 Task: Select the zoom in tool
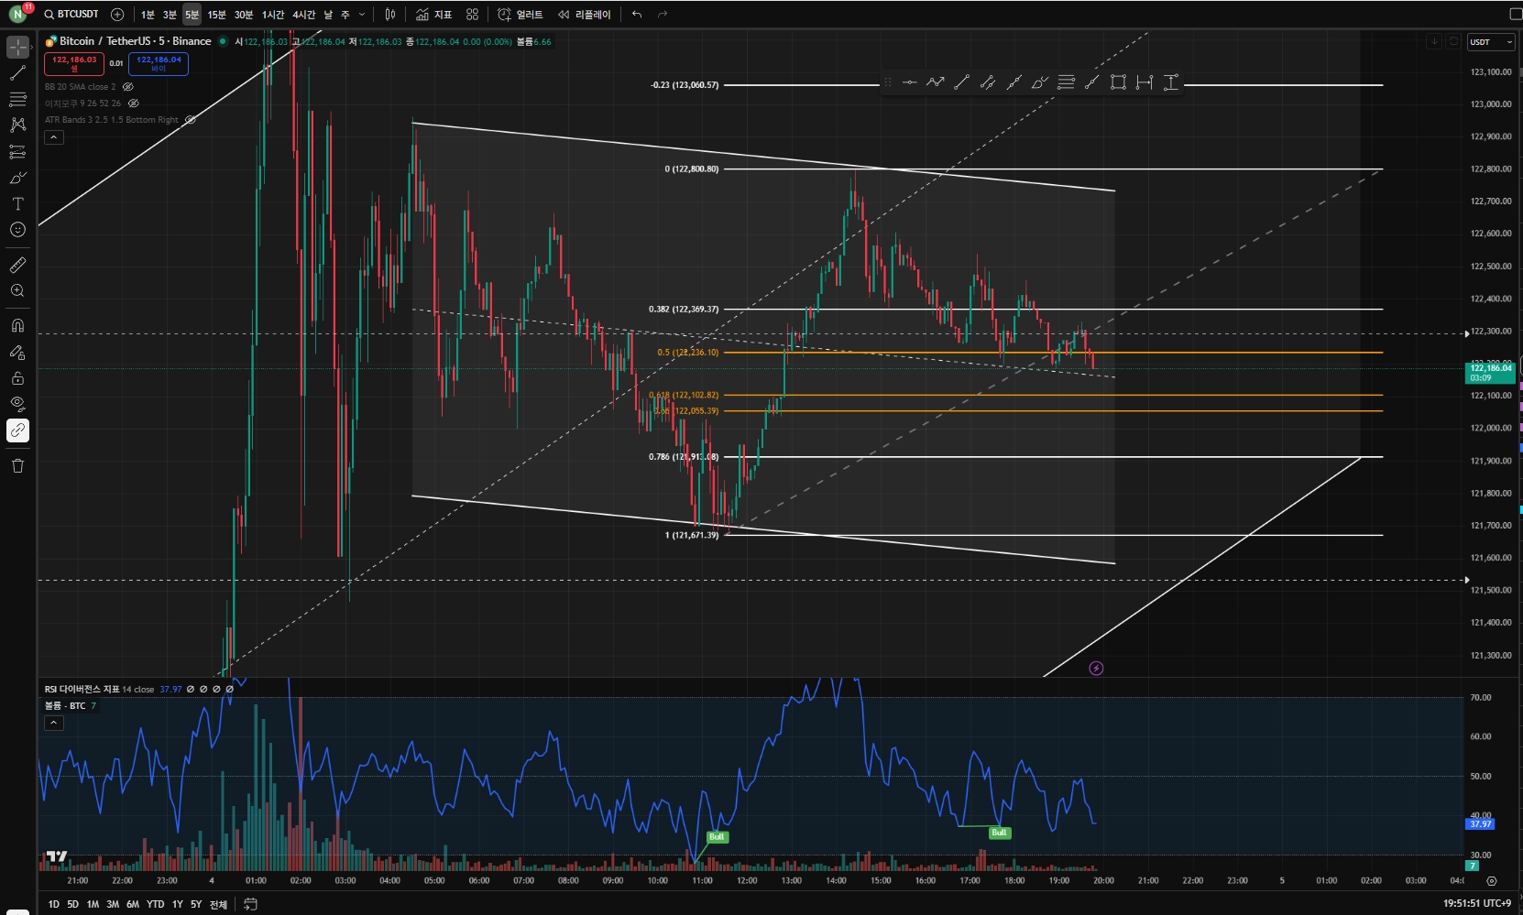pyautogui.click(x=17, y=290)
